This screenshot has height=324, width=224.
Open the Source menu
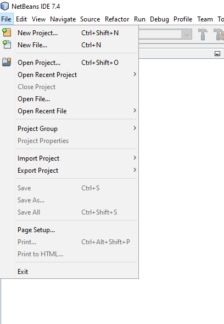coord(90,19)
